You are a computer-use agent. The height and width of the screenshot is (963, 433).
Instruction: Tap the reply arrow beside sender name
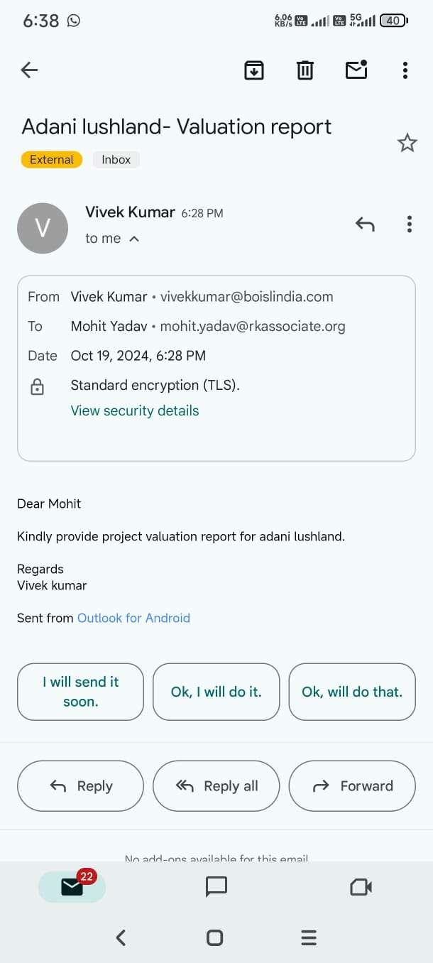[365, 224]
